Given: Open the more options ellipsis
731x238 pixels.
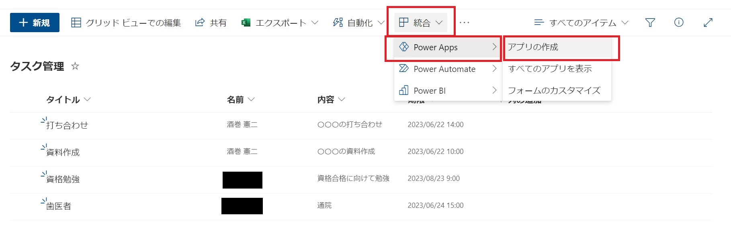Looking at the screenshot, I should click(x=464, y=23).
